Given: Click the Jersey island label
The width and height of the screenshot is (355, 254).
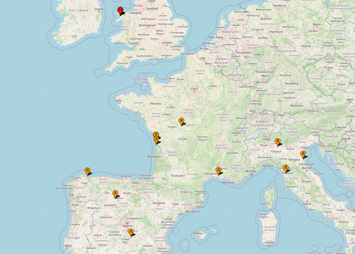Looking at the screenshot, I should pyautogui.click(x=144, y=86).
